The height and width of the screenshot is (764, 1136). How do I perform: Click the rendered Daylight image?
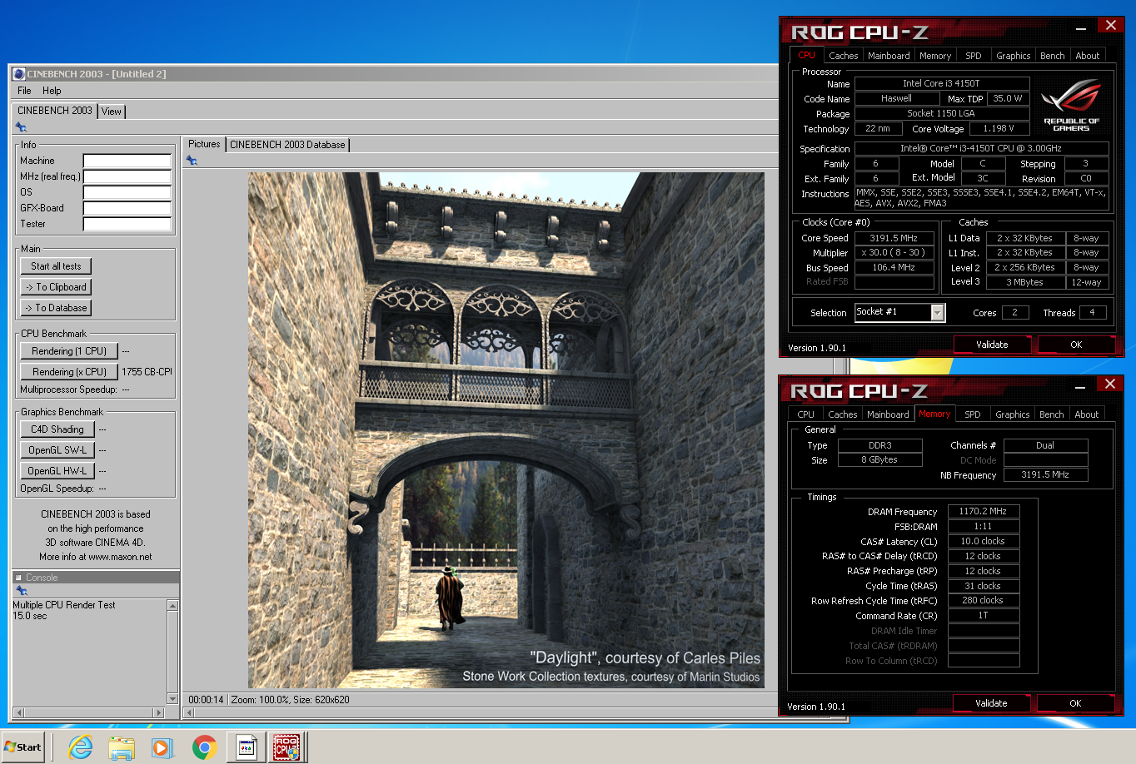[x=506, y=430]
